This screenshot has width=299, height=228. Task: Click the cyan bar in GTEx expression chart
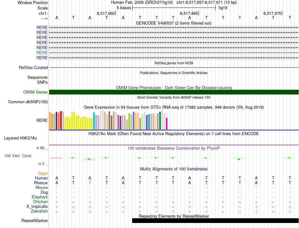coord(94,121)
